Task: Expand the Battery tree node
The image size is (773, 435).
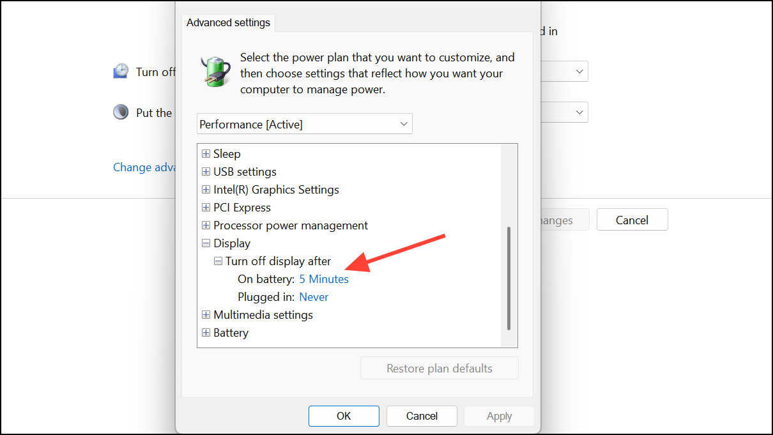Action: pos(206,333)
